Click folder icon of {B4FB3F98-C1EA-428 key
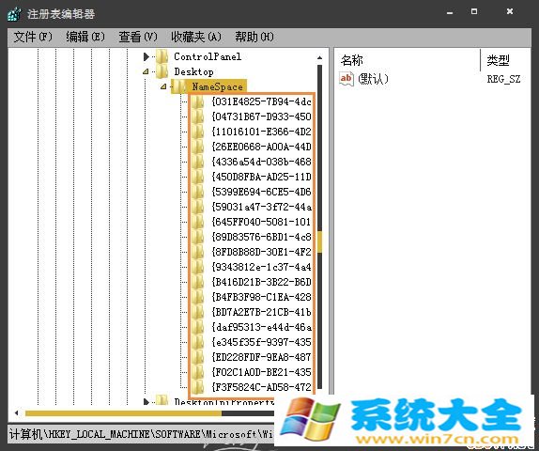 [197, 297]
